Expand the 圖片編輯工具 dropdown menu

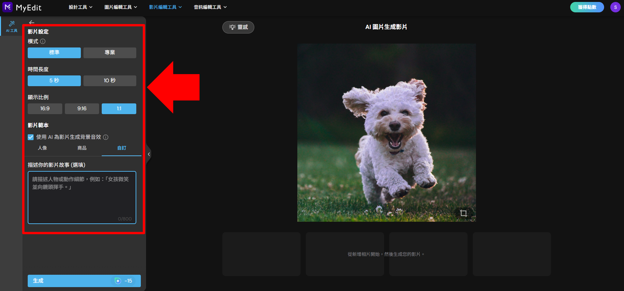(121, 7)
